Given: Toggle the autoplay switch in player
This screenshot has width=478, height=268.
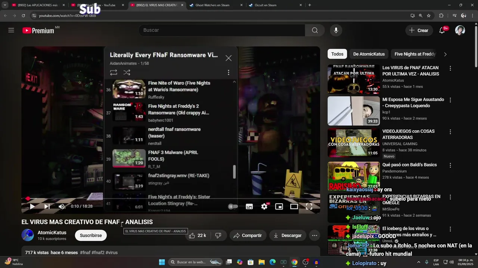Looking at the screenshot, I should pyautogui.click(x=233, y=206).
